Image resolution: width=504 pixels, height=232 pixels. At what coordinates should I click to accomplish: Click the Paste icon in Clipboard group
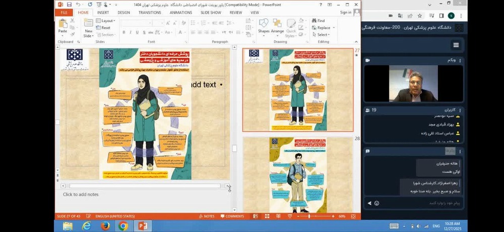[62, 24]
